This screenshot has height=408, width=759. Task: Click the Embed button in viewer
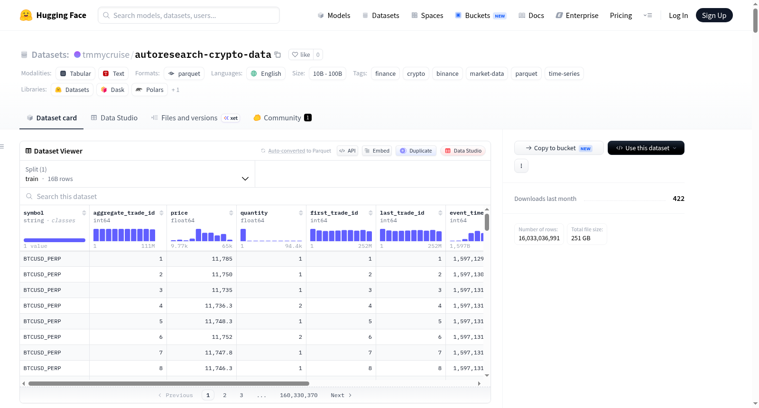tap(377, 151)
